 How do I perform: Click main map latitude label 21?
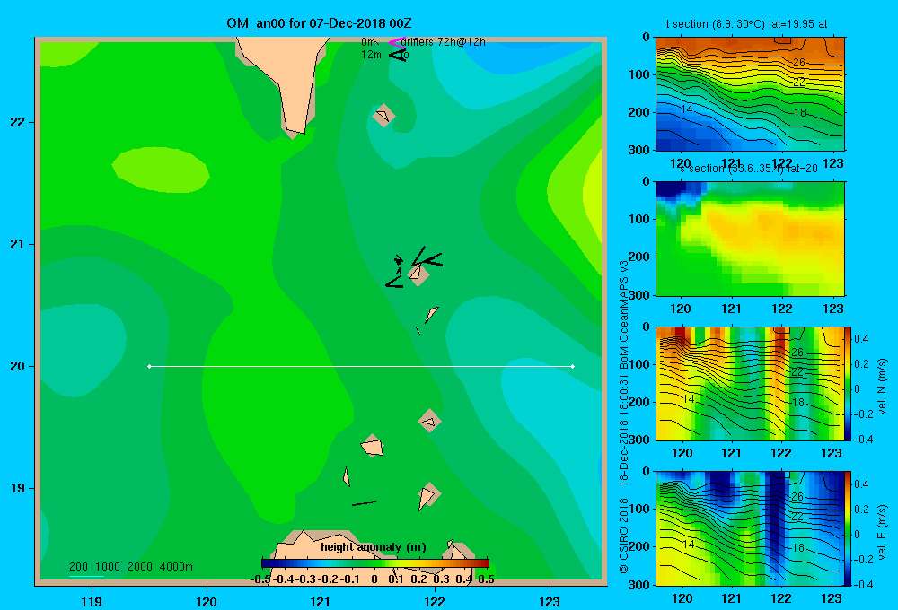click(18, 244)
